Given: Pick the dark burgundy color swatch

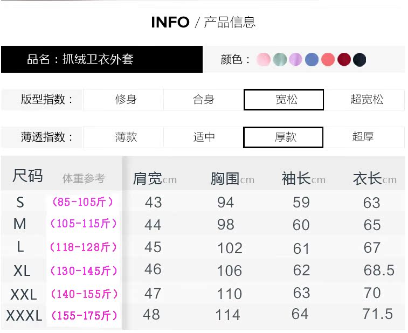Looking at the screenshot, I should coord(344,60).
